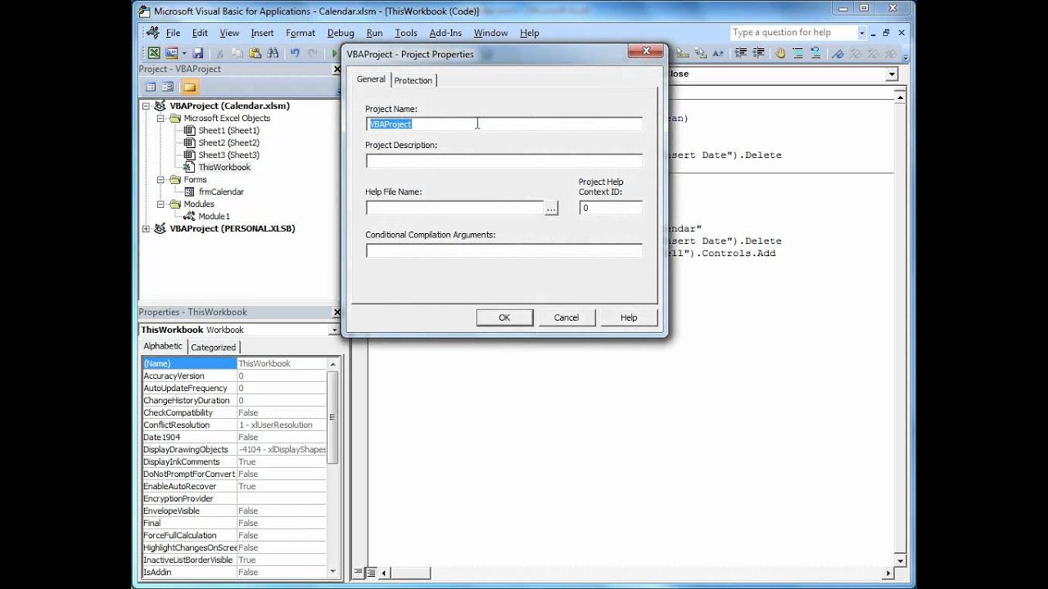Select the Alphabetic properties tab
Screen dimensions: 1048x589
point(163,346)
